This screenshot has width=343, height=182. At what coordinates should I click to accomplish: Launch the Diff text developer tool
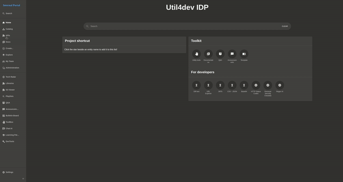point(196,85)
